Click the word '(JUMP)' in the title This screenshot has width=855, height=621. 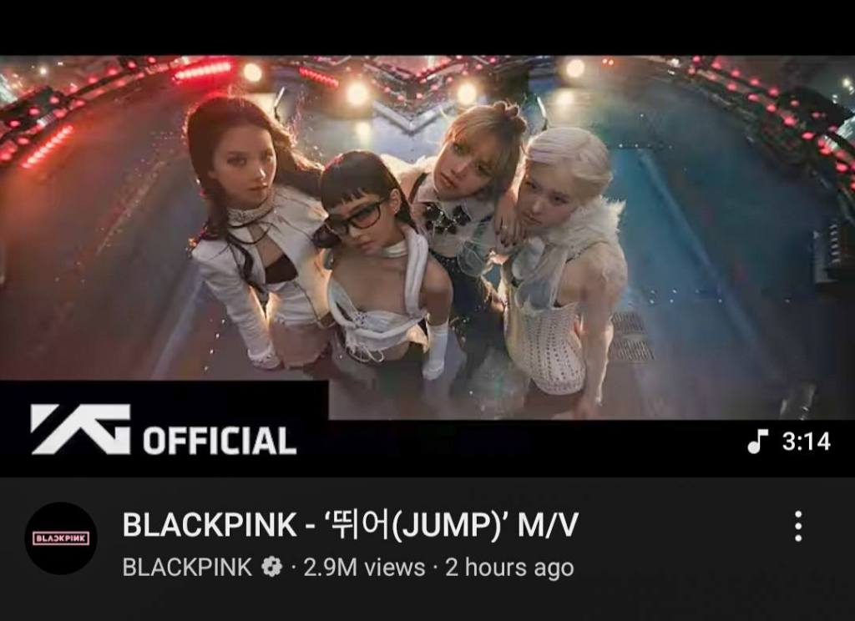tap(445, 526)
